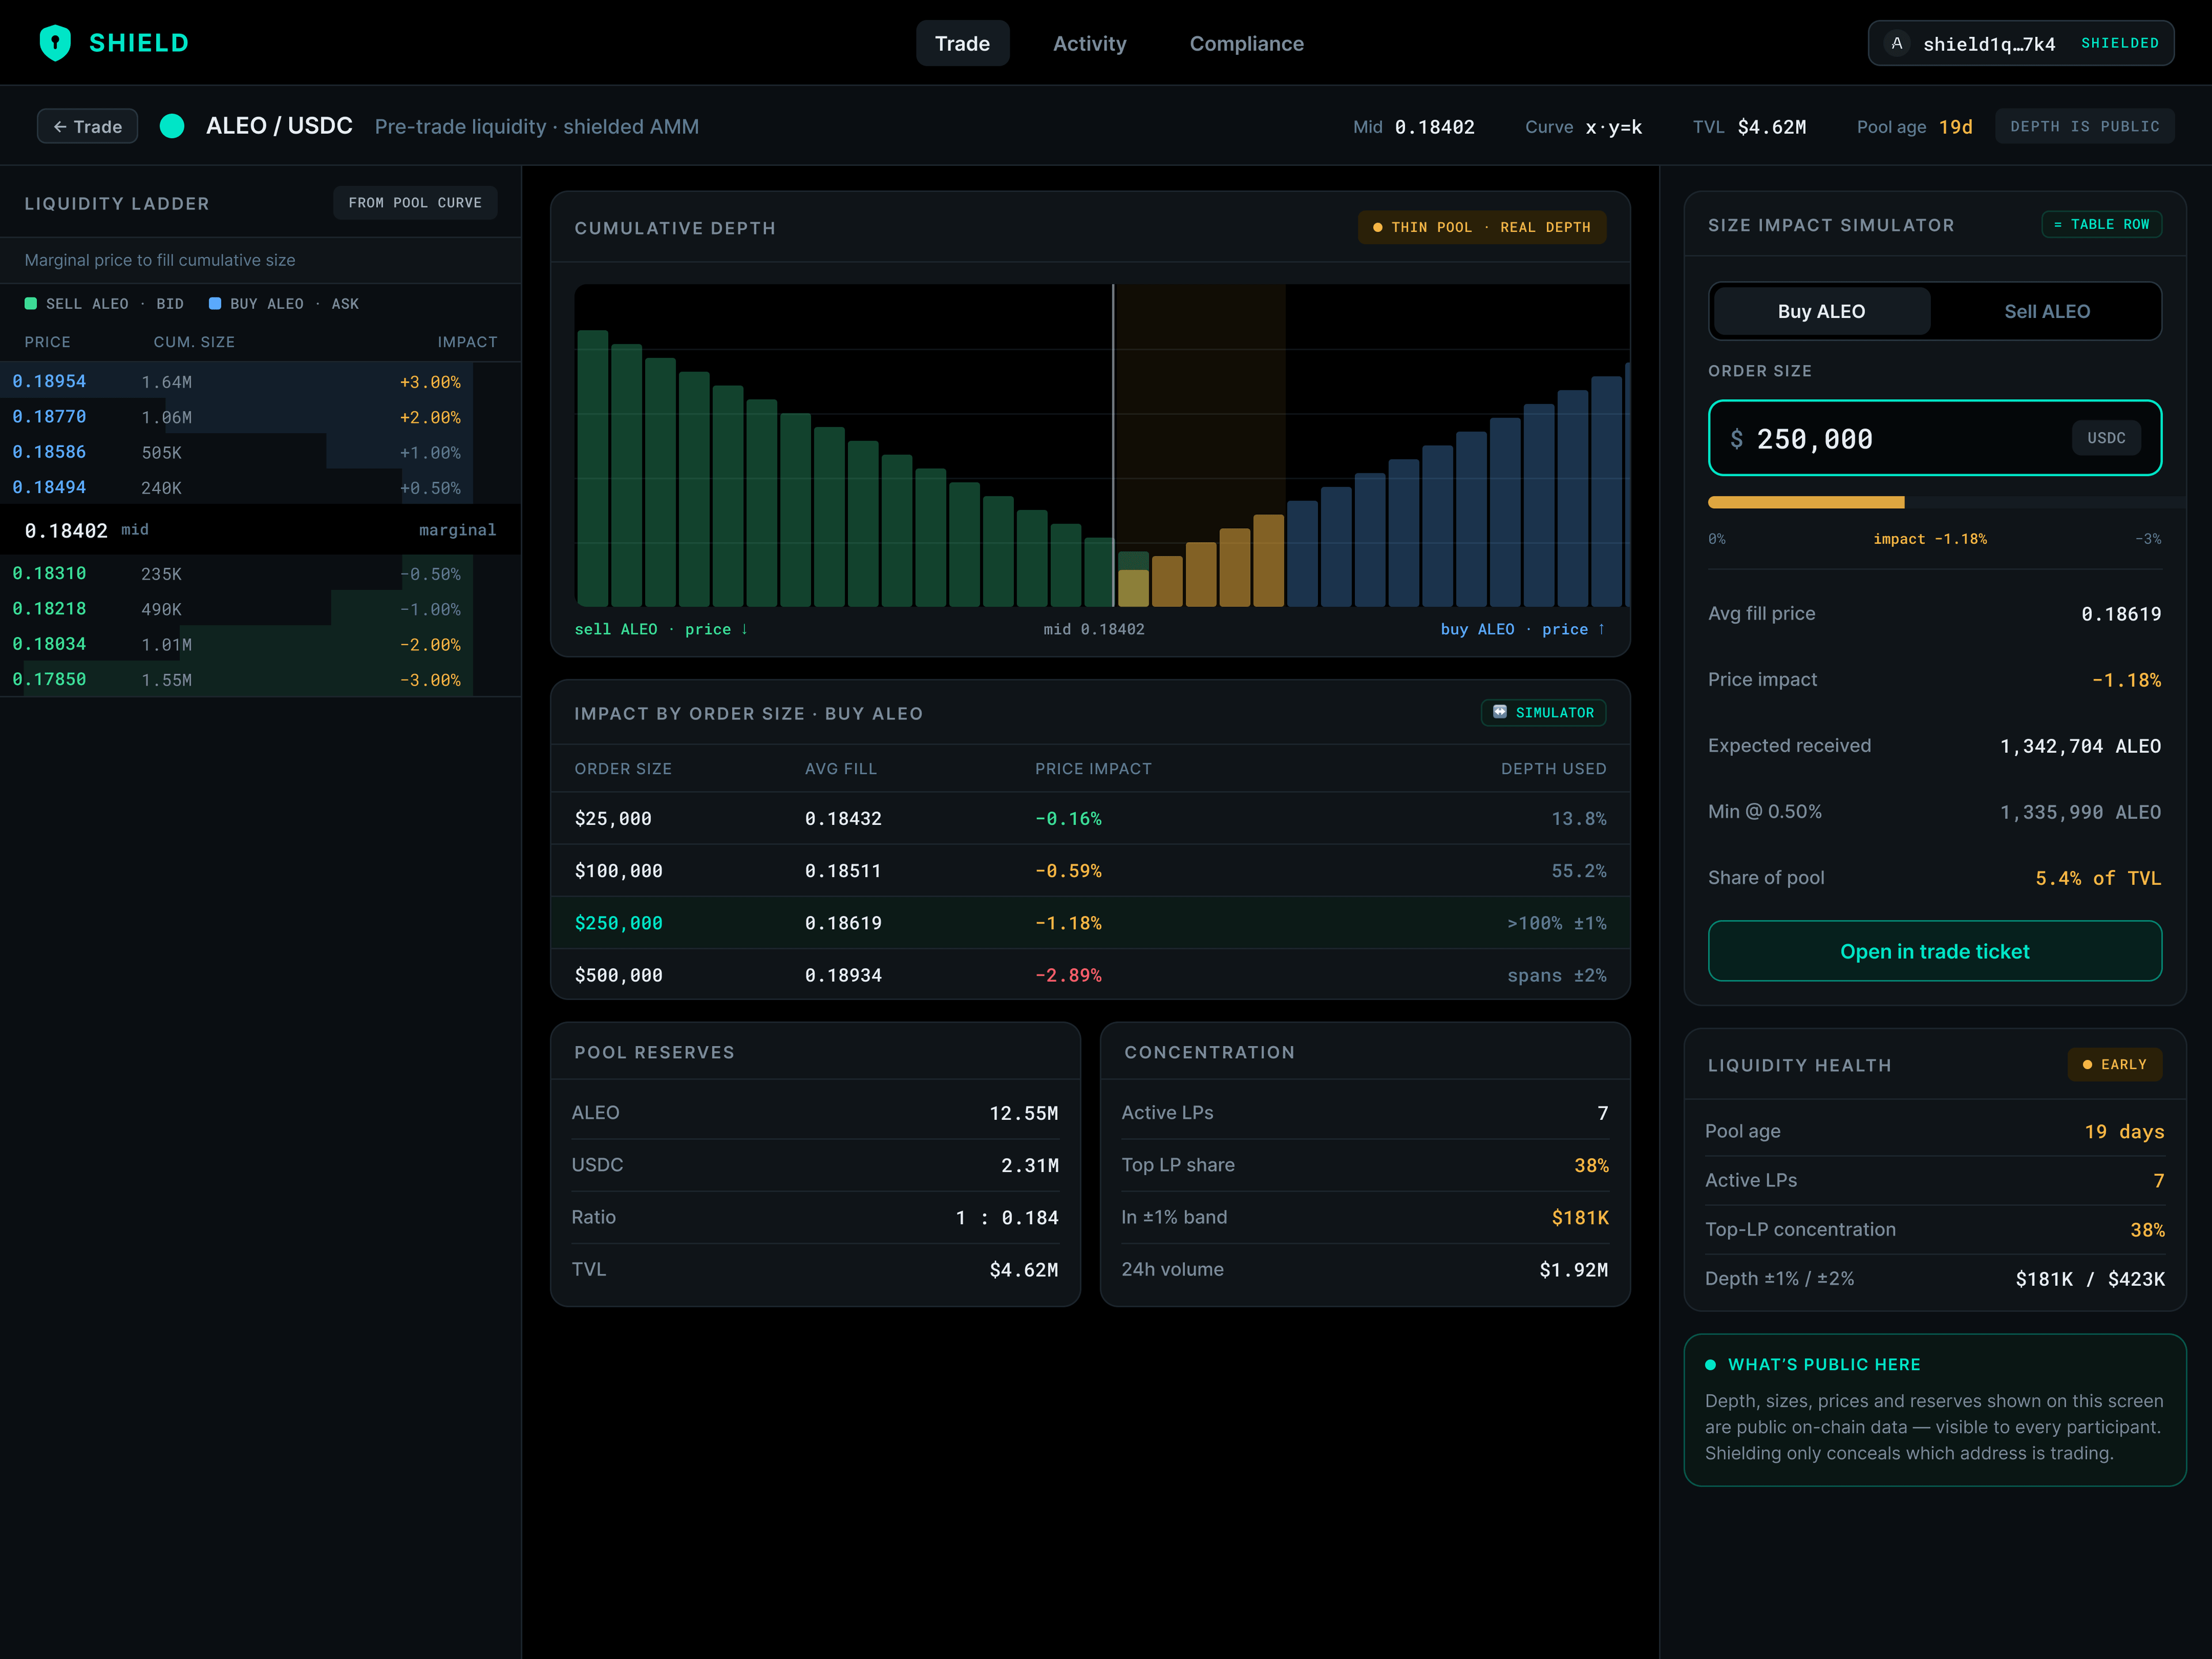Click the From Pool Curve badge
The height and width of the screenshot is (1659, 2212).
click(x=415, y=202)
